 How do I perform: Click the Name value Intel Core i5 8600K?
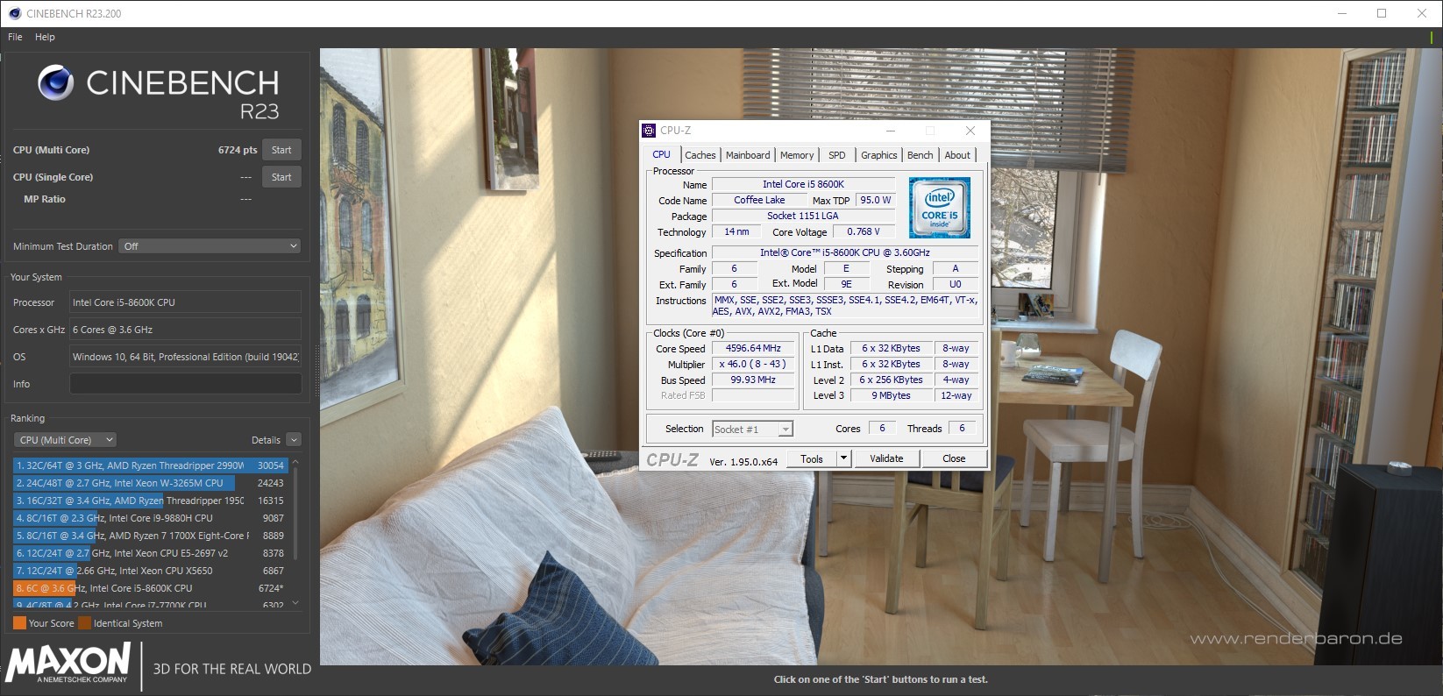point(803,184)
